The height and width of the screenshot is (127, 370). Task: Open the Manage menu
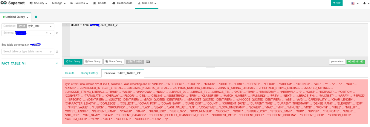click(59, 3)
